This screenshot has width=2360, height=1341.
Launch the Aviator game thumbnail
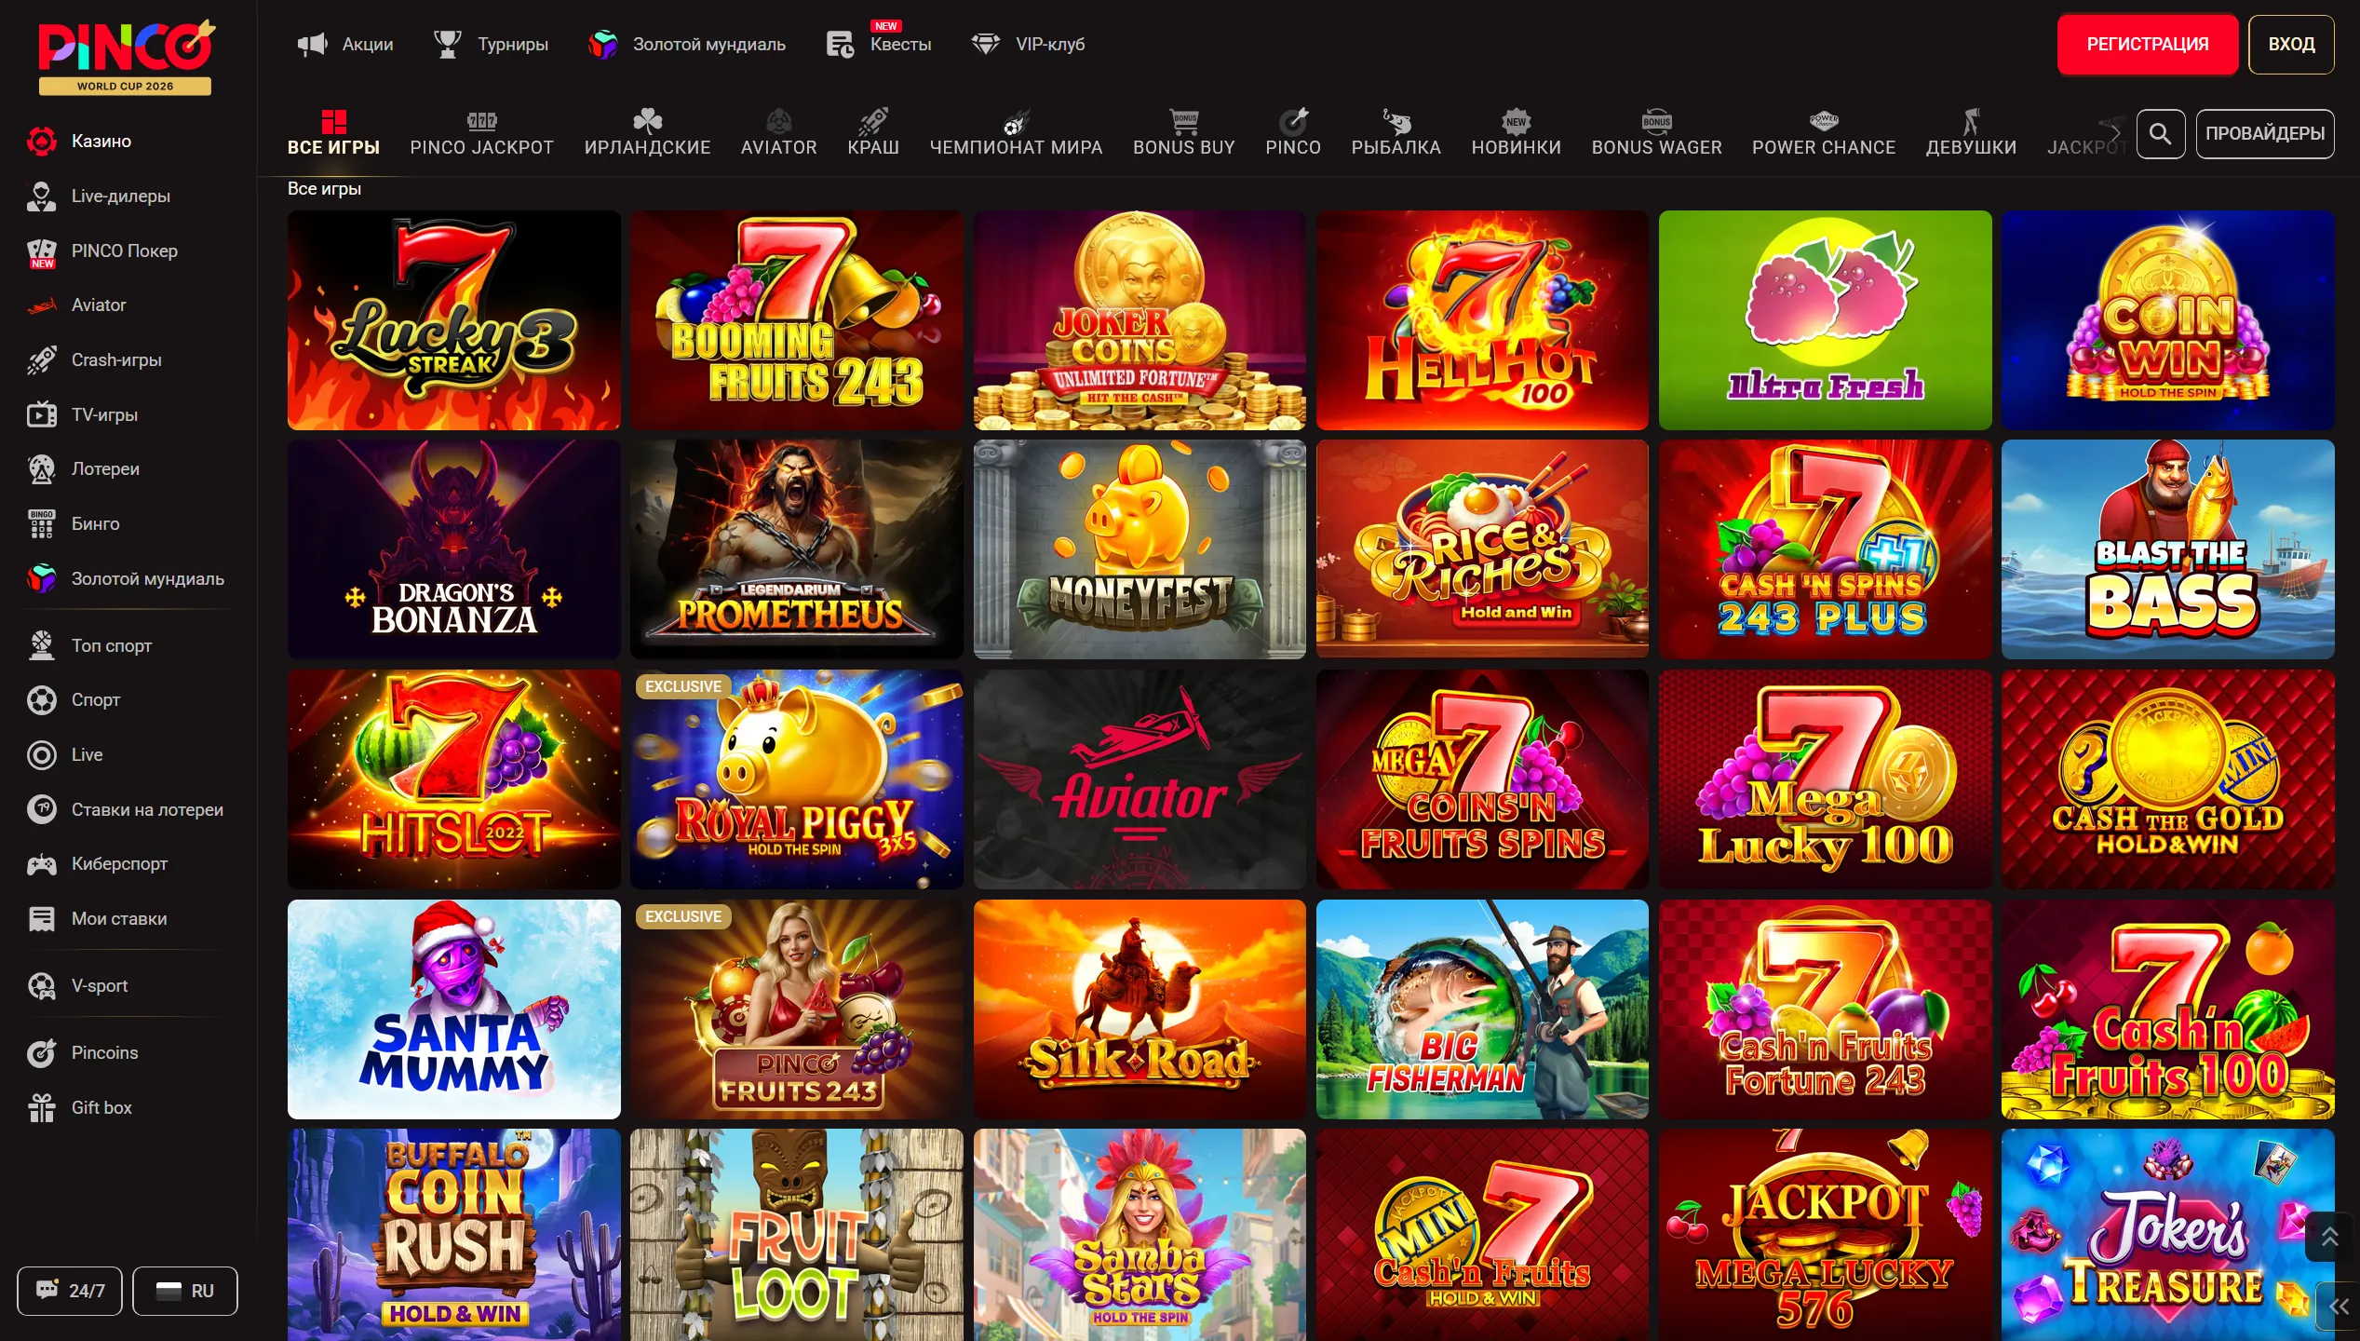1140,779
